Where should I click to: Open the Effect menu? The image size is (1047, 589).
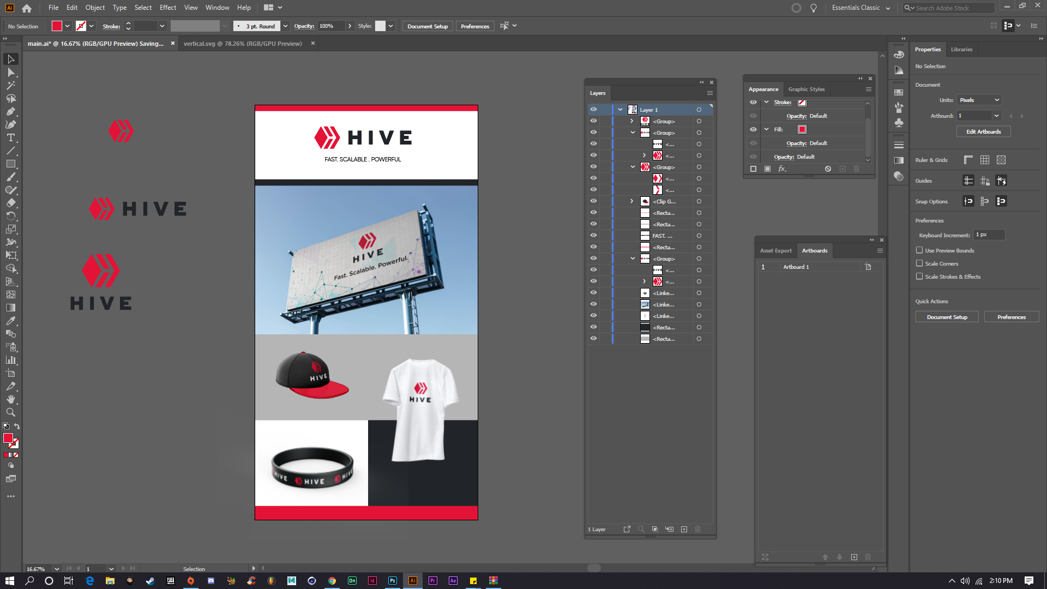click(x=168, y=8)
